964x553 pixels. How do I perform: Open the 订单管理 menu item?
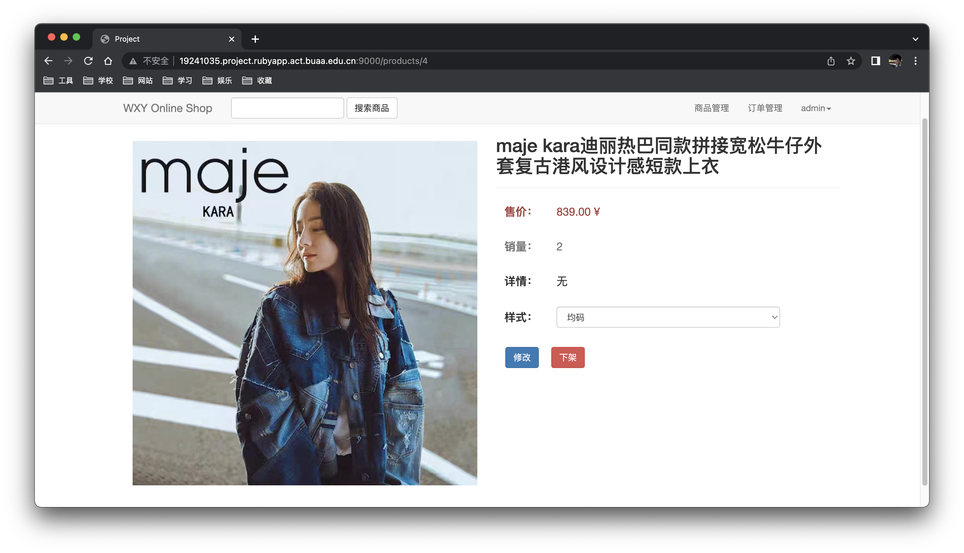tap(765, 108)
